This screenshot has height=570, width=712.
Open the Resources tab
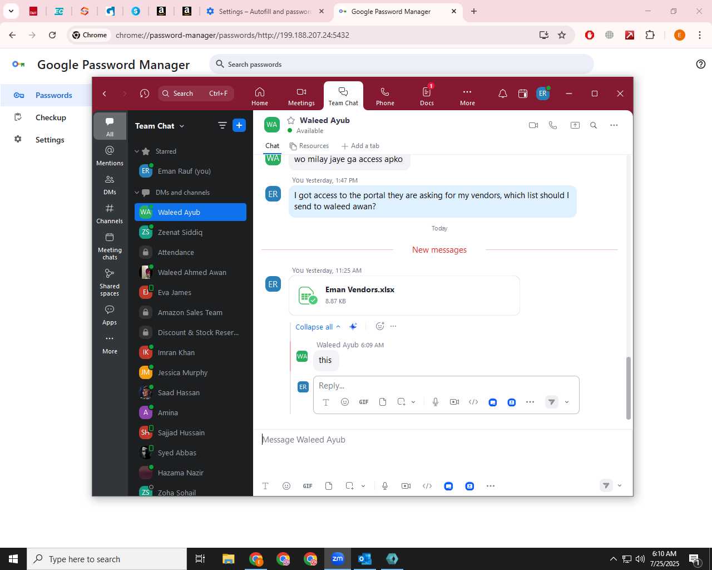pyautogui.click(x=309, y=146)
